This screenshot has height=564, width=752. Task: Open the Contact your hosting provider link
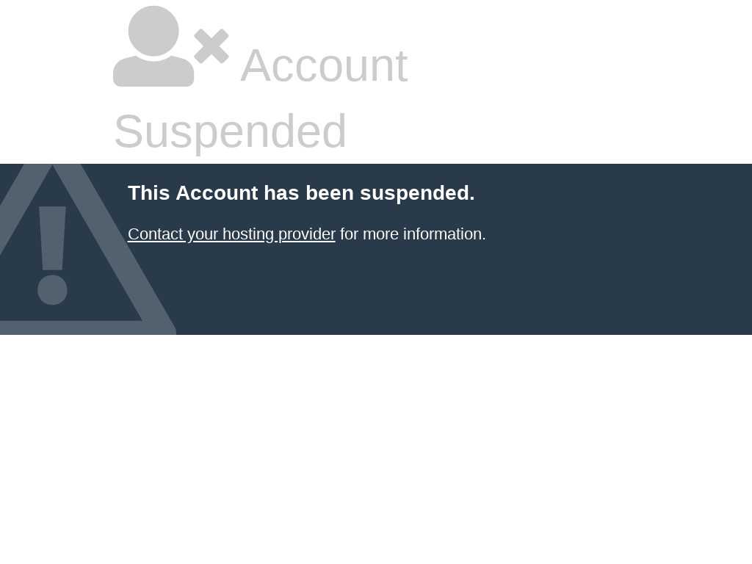point(231,234)
